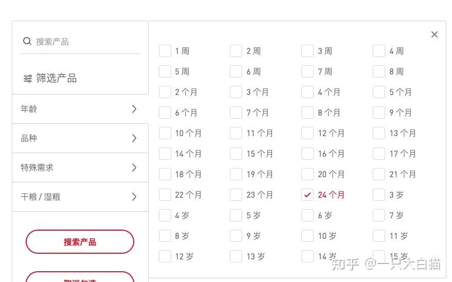The image size is (452, 282).
Task: Click the filter sliders icon beside 筛选产品
Action: coord(28,79)
